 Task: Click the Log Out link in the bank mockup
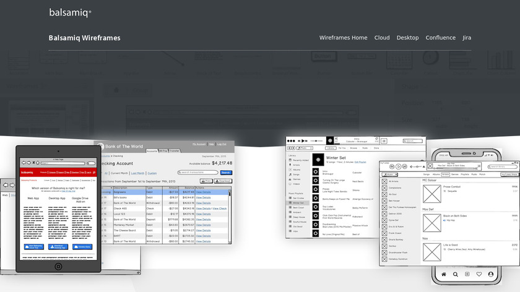(222, 144)
